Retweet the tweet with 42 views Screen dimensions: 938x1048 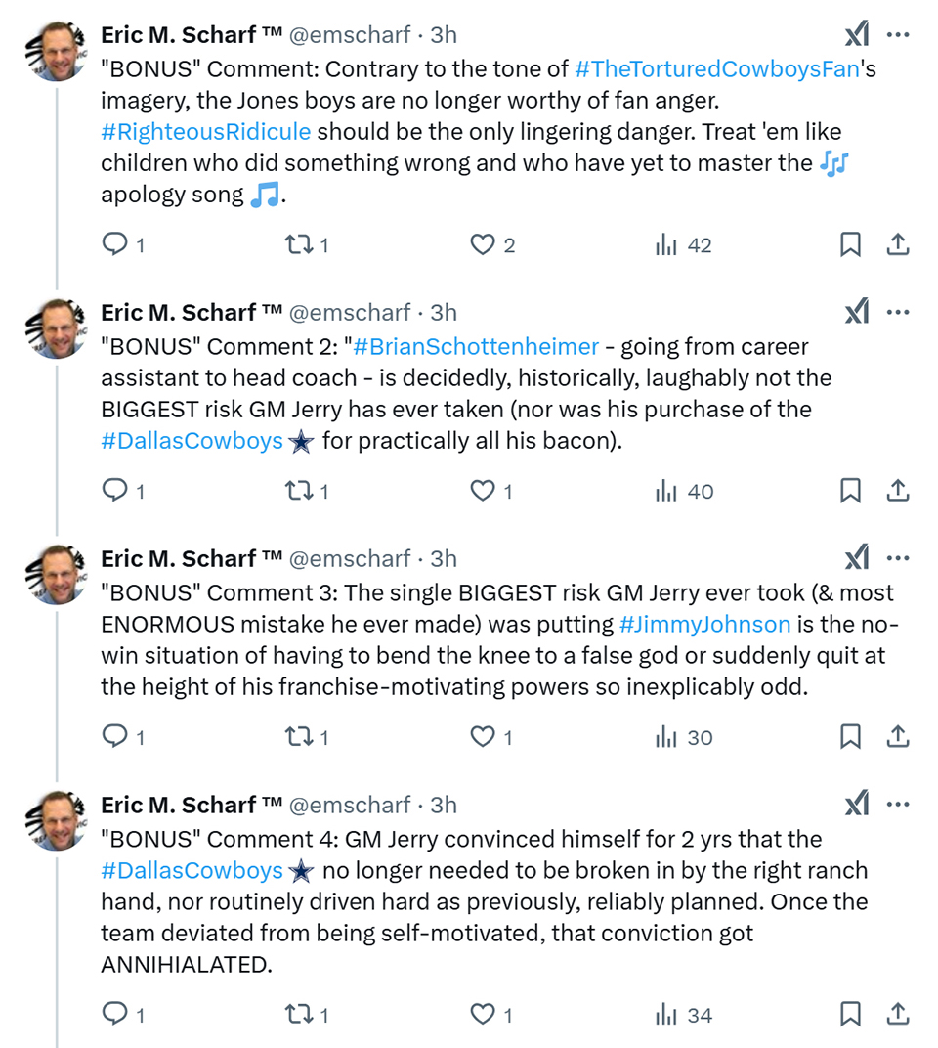[307, 244]
